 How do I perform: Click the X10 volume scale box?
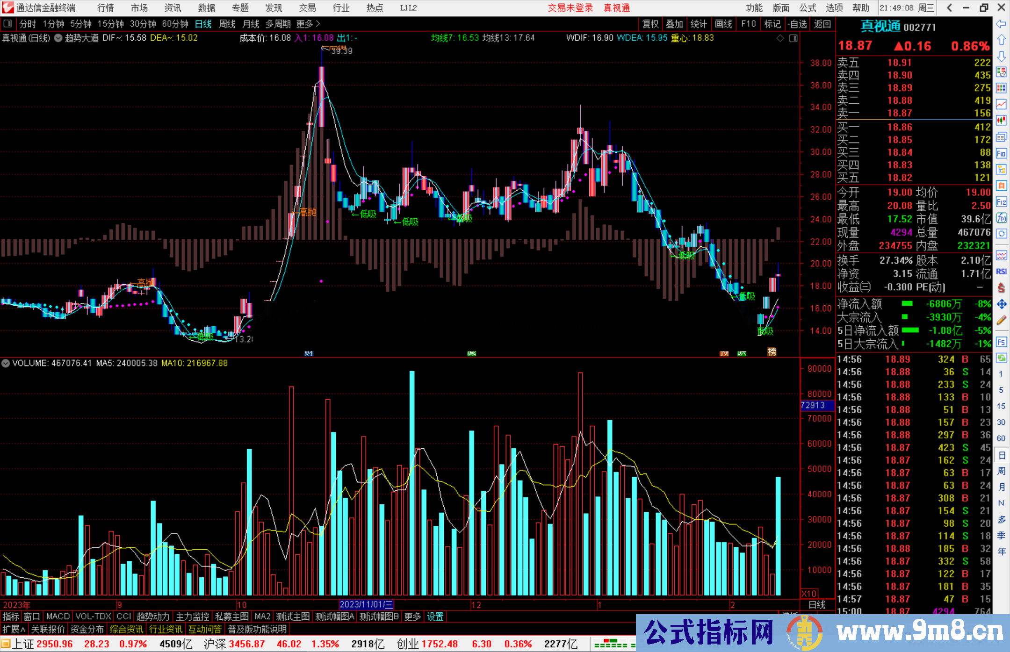point(809,594)
